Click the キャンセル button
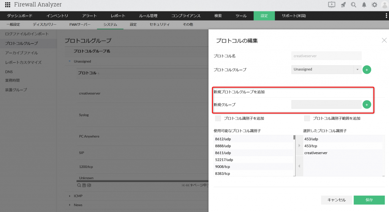 click(x=336, y=200)
